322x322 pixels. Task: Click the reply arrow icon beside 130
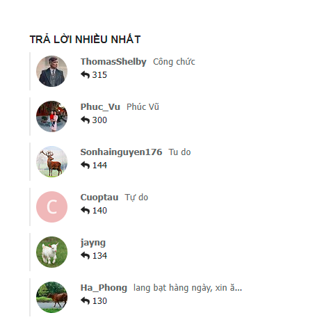85,301
